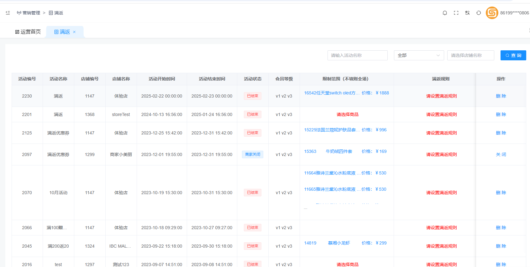Set rebate rules for activity 2201
This screenshot has width=530, height=267.
[441, 114]
